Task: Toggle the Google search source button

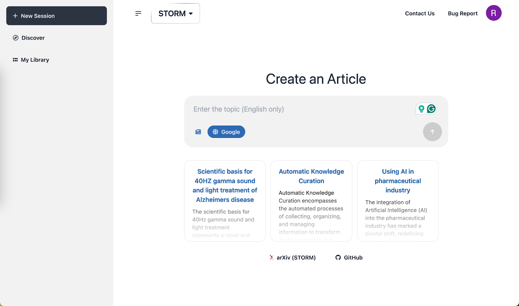Action: (x=226, y=132)
